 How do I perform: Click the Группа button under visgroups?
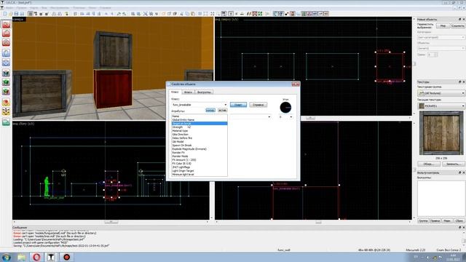tap(423, 221)
